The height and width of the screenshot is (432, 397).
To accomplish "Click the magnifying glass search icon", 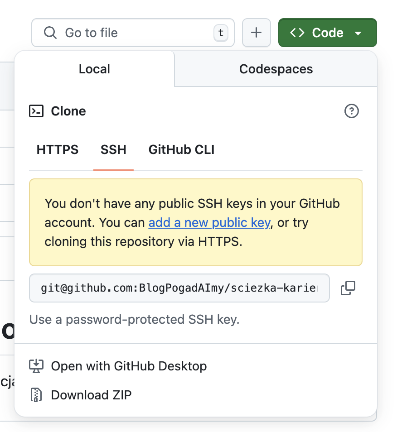I will point(50,32).
